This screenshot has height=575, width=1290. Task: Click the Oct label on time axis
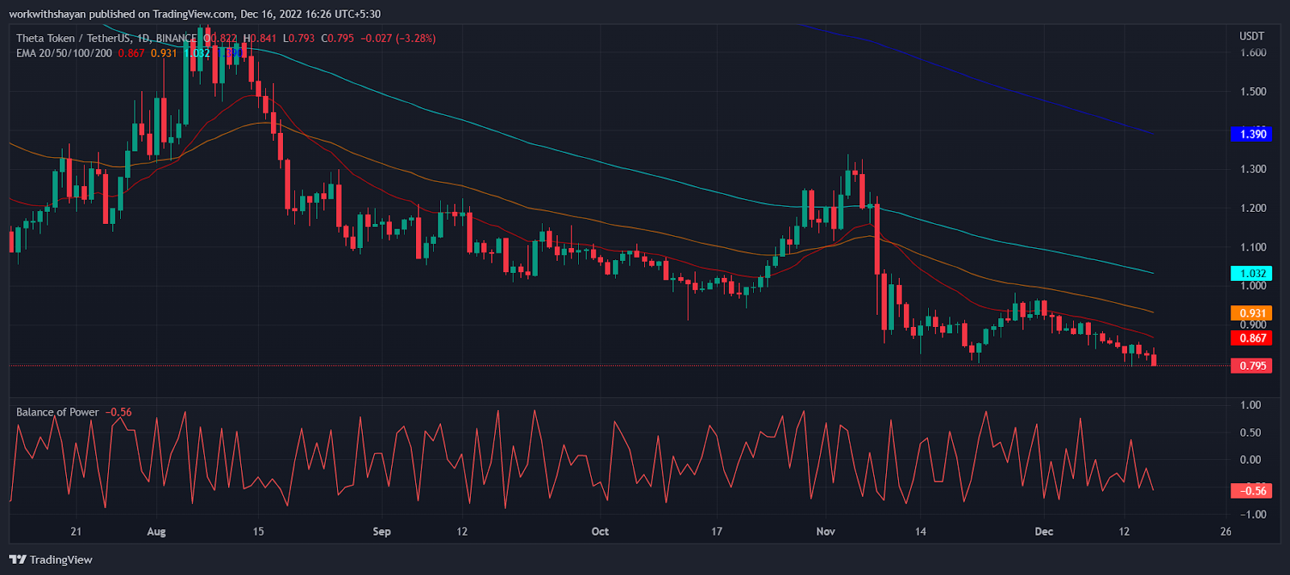[600, 532]
